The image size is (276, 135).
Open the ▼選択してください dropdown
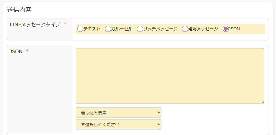tap(119, 124)
